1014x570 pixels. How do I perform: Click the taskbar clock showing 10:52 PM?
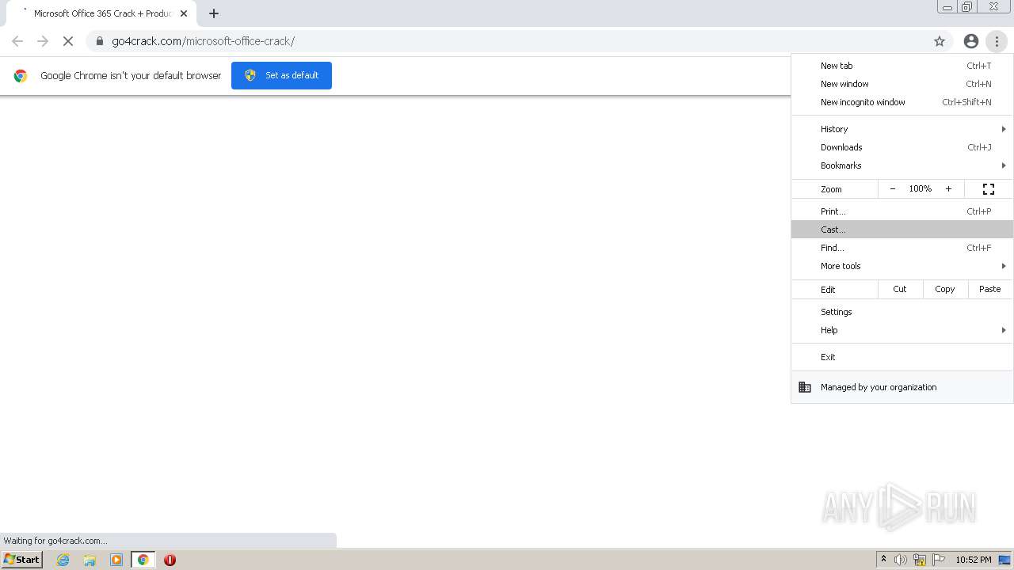click(x=974, y=560)
